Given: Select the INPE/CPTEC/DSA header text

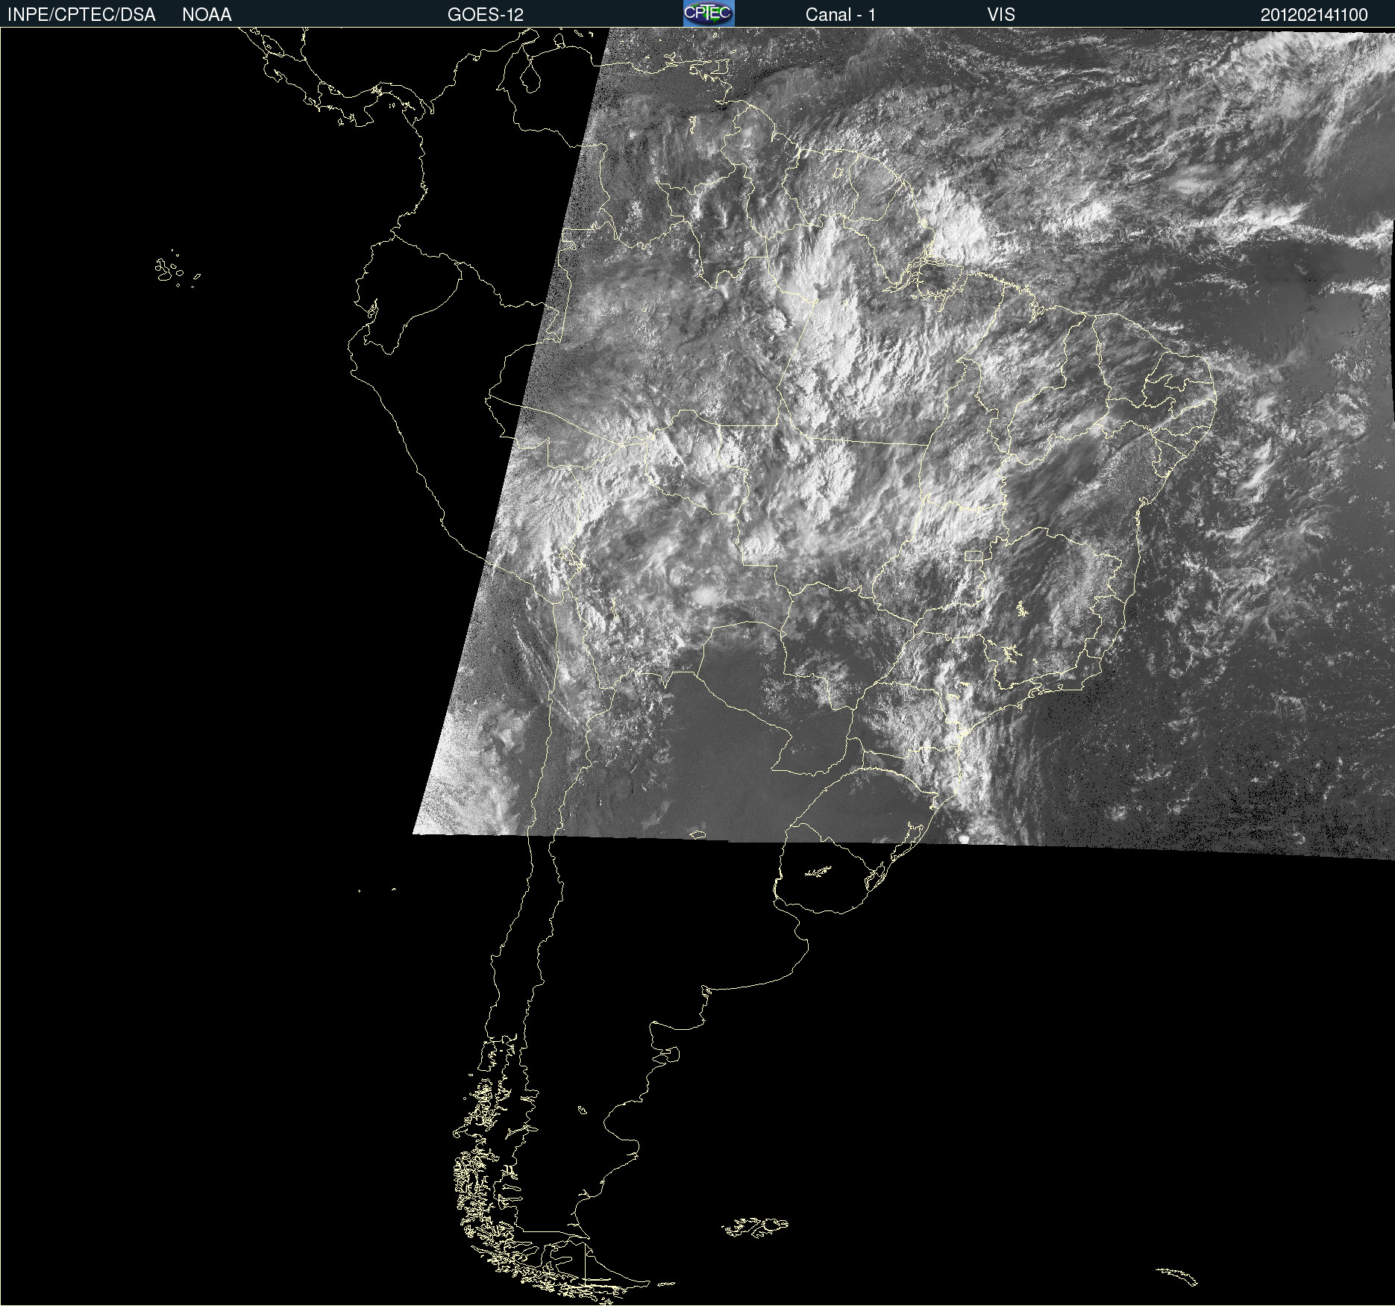Looking at the screenshot, I should 81,15.
